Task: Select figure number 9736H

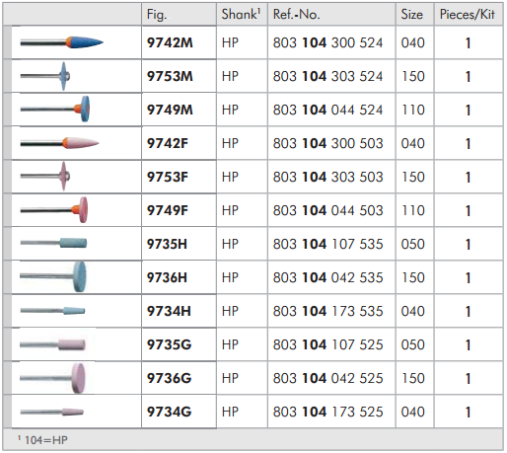Action: coord(167,277)
